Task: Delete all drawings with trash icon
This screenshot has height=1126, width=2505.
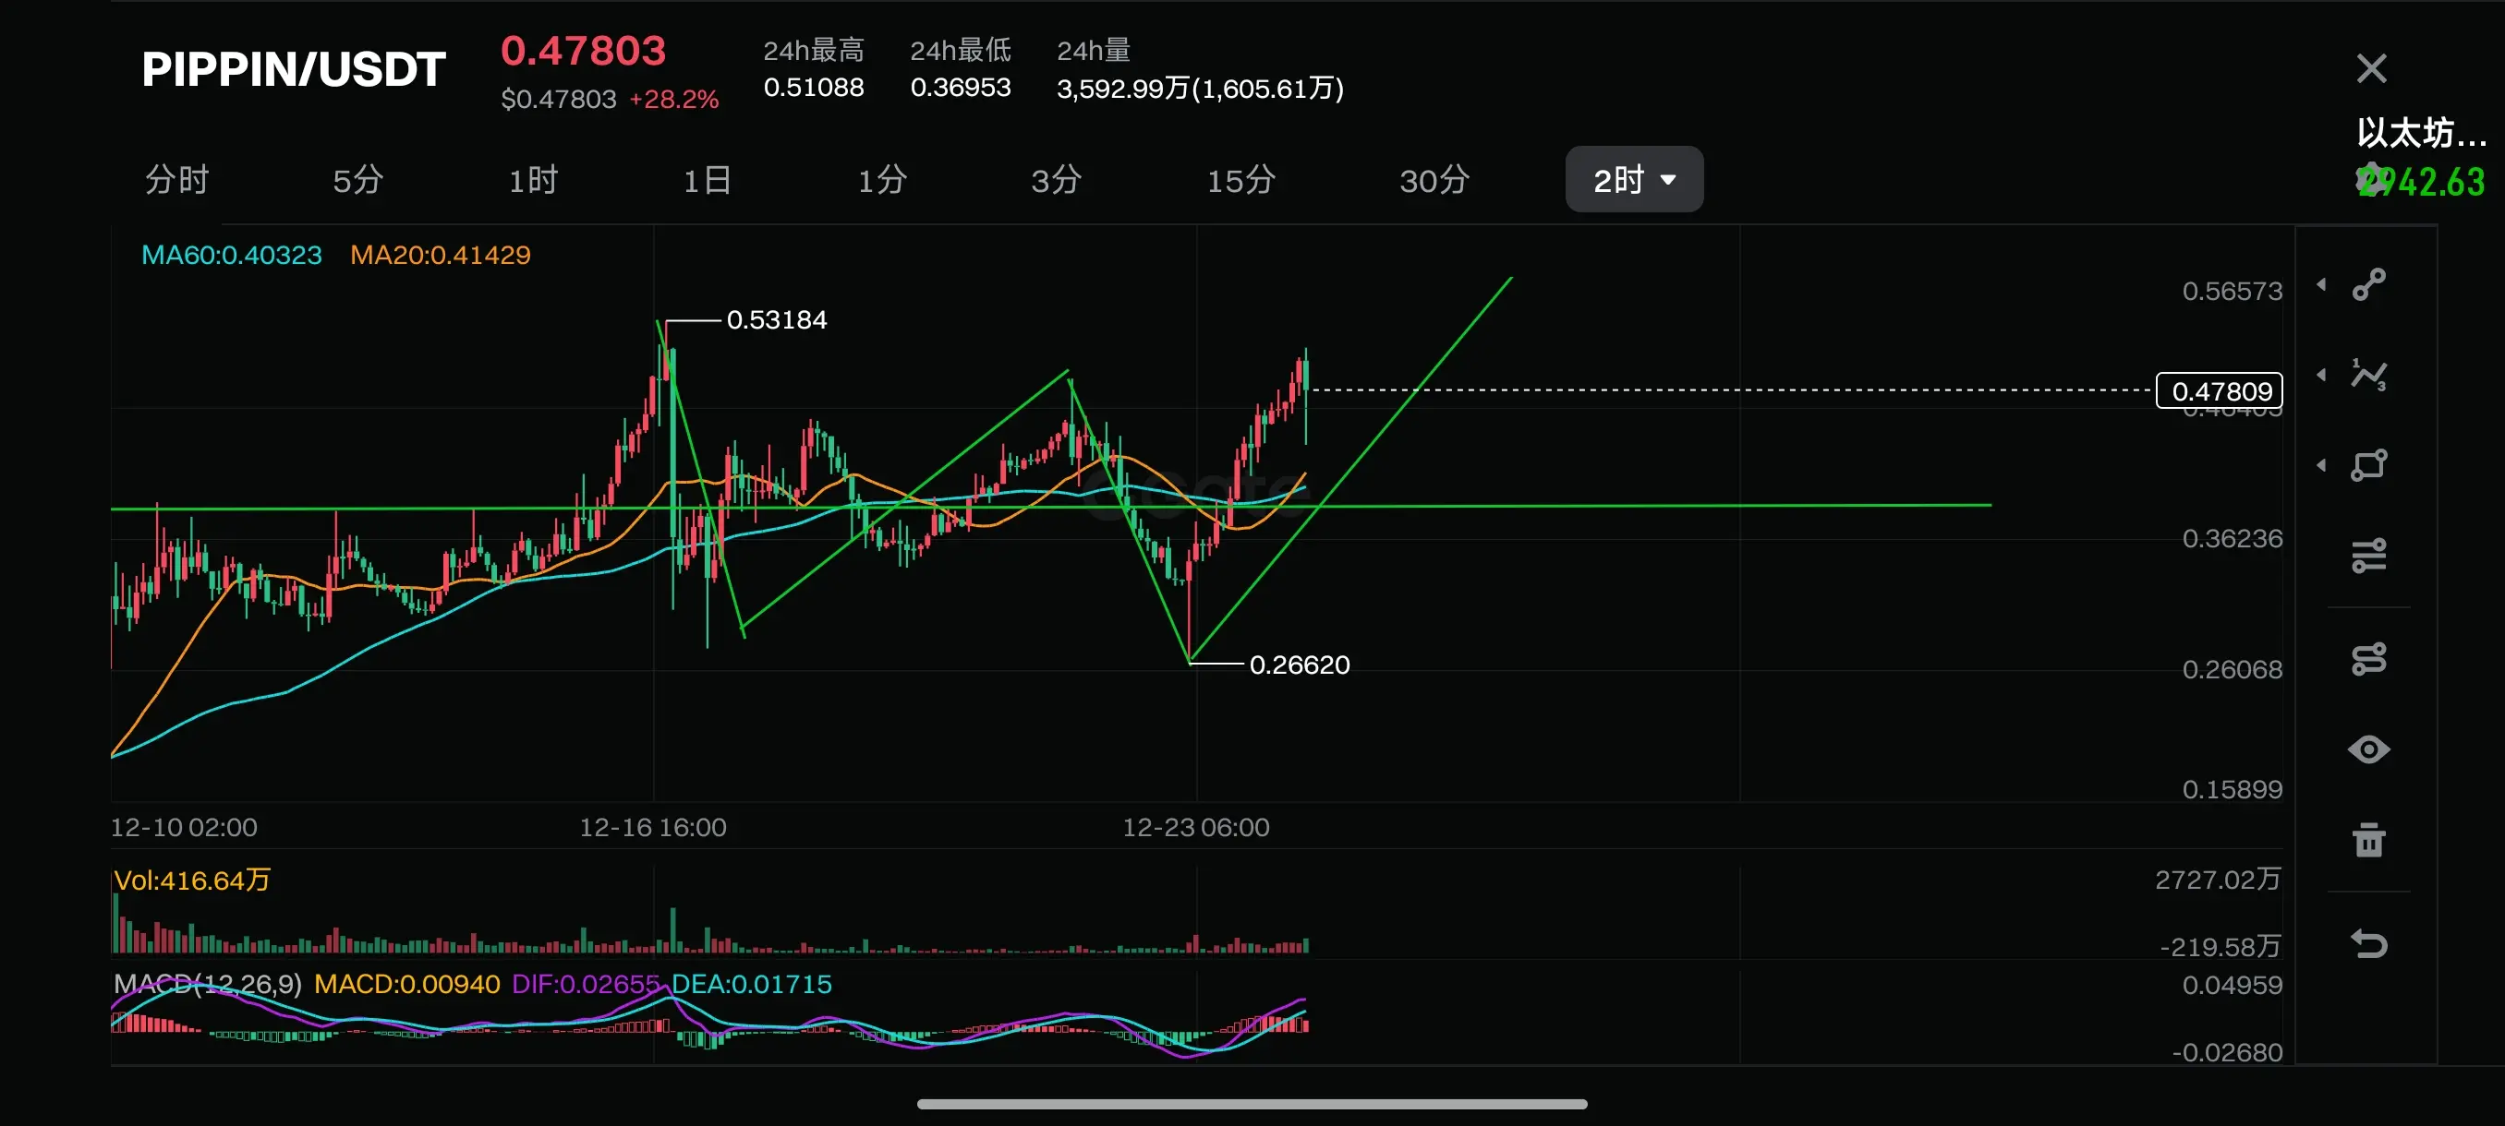Action: 2368,841
